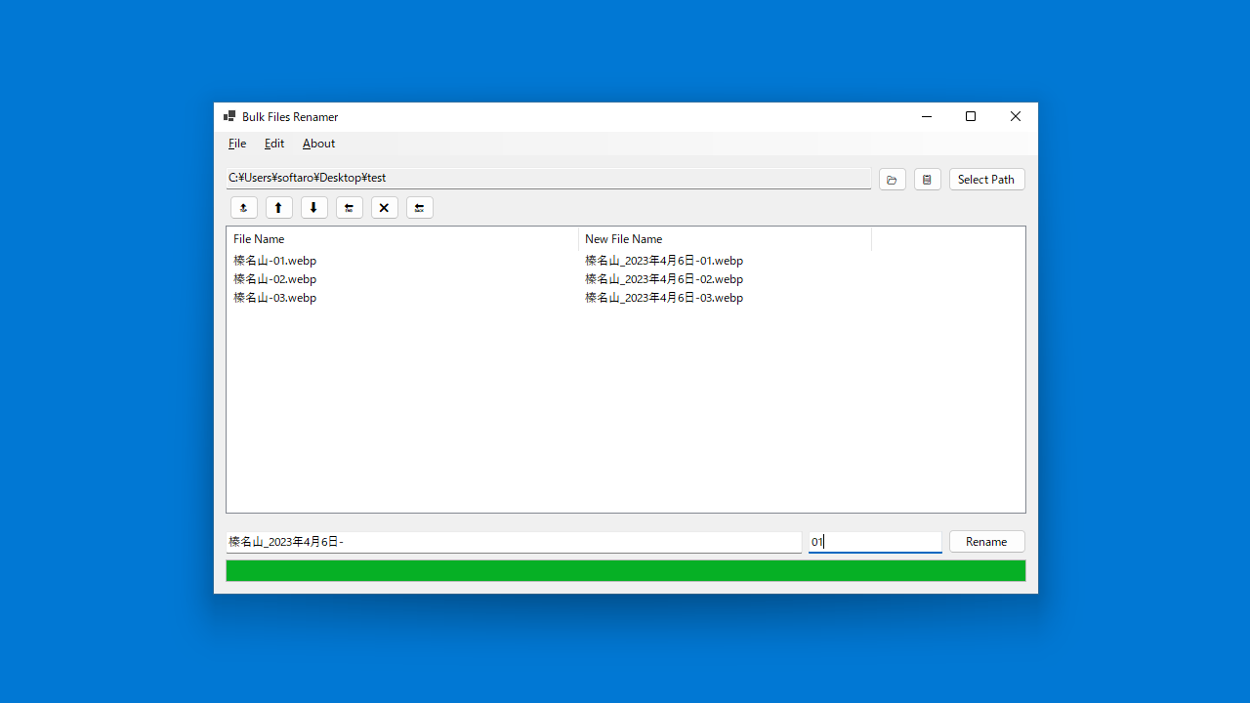Maximize the Bulk Files Renamer window
This screenshot has width=1250, height=703.
(971, 116)
